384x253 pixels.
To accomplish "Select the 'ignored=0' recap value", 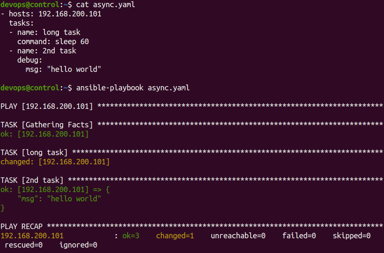I will pyautogui.click(x=78, y=245).
